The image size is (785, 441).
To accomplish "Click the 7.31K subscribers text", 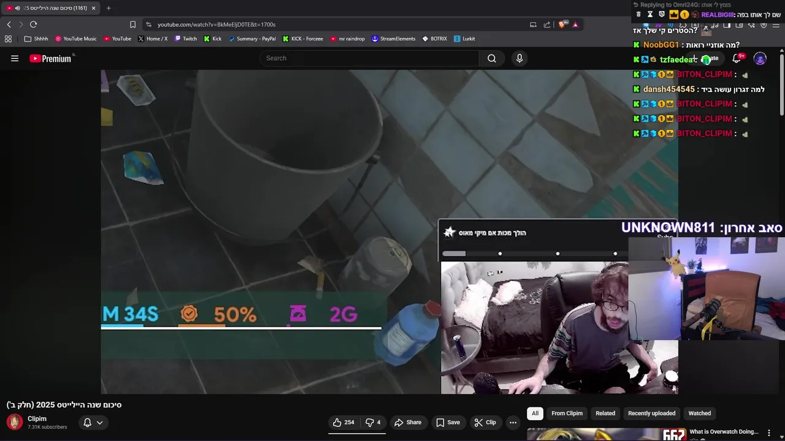I will click(x=47, y=427).
